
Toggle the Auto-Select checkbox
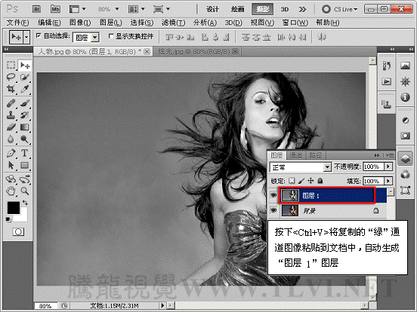(x=39, y=35)
